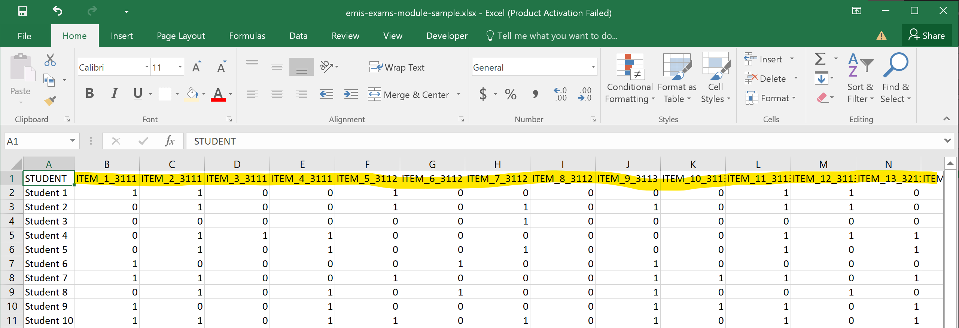The height and width of the screenshot is (328, 959).
Task: Expand the General number format dropdown
Action: coord(593,67)
